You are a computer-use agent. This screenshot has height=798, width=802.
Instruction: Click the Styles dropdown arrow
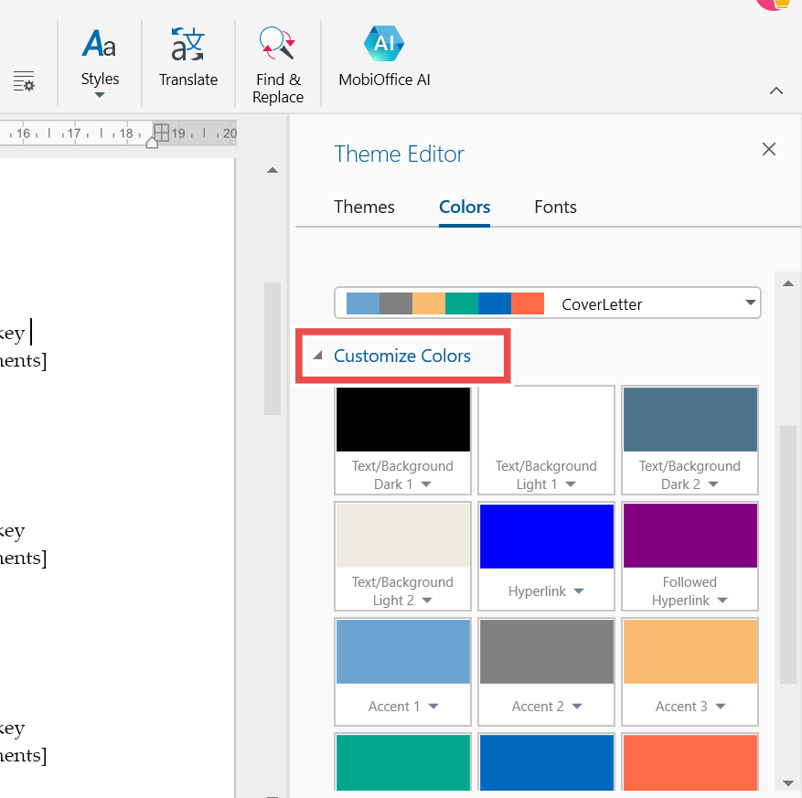(x=100, y=95)
